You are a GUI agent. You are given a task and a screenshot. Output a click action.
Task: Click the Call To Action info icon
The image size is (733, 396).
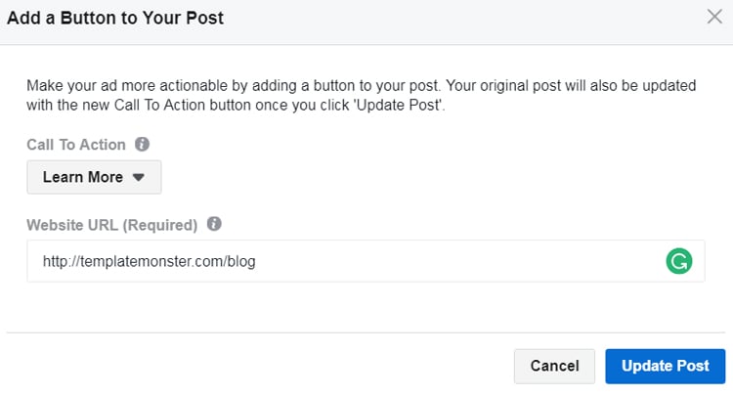coord(143,144)
